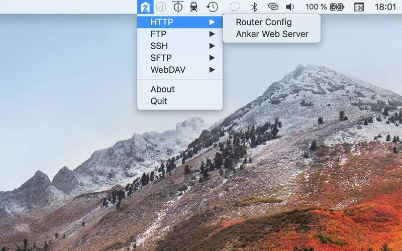This screenshot has width=402, height=251.
Task: Click the linked cloud rings icon
Action: [273, 7]
